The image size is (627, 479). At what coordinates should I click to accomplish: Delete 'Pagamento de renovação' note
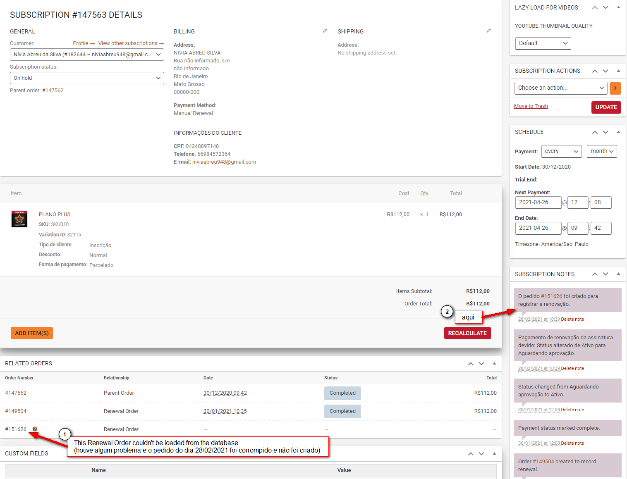click(572, 369)
